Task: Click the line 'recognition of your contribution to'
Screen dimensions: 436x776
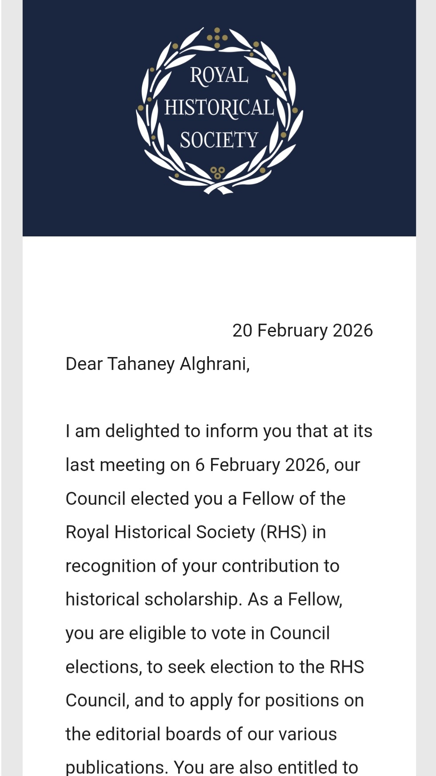Action: pos(202,566)
